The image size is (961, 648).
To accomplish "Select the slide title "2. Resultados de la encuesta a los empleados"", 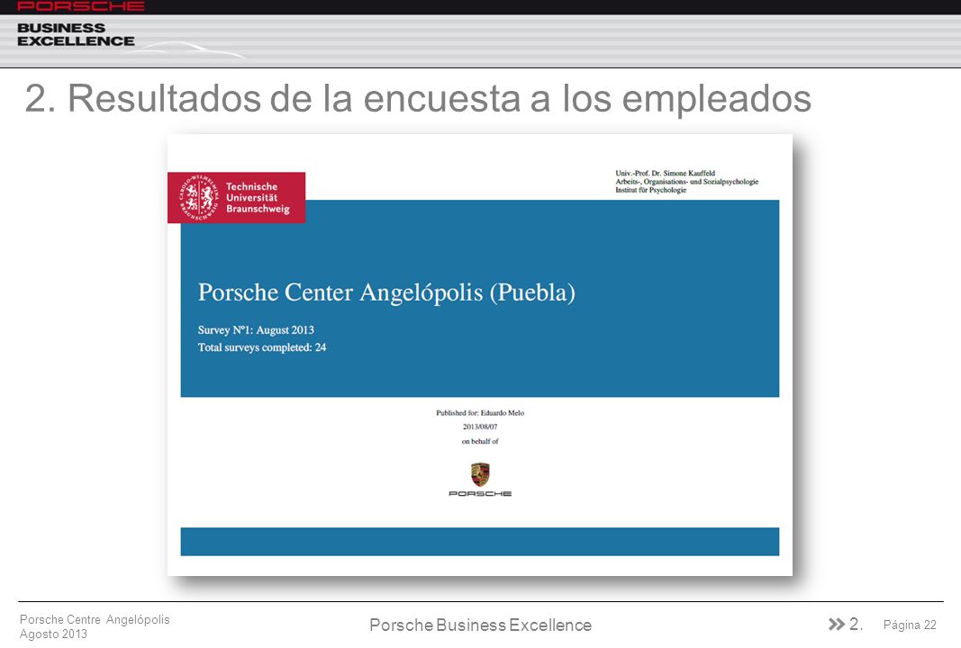I will (x=418, y=98).
